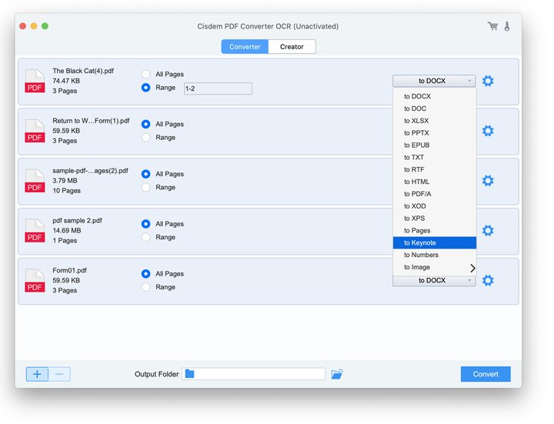Click the 74.47 KB file size text
This screenshot has width=554, height=424.
coord(66,81)
